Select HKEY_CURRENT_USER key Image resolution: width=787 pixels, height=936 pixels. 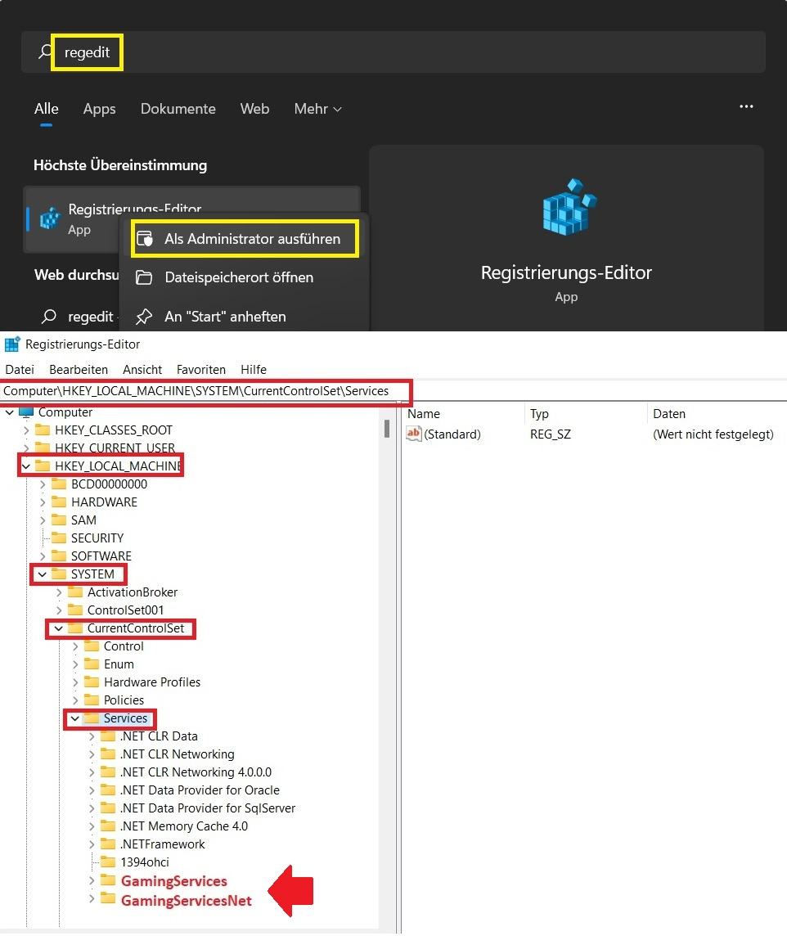[x=115, y=448]
